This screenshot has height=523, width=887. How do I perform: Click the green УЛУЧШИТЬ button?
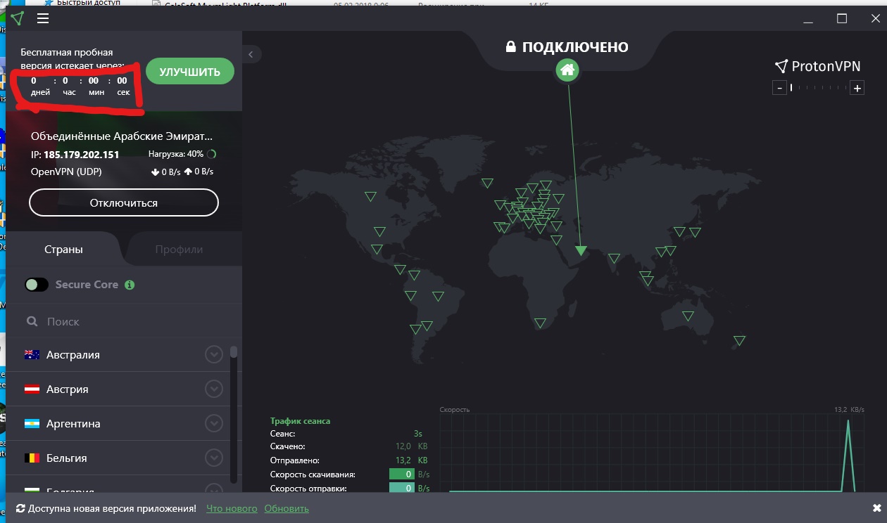tap(189, 72)
